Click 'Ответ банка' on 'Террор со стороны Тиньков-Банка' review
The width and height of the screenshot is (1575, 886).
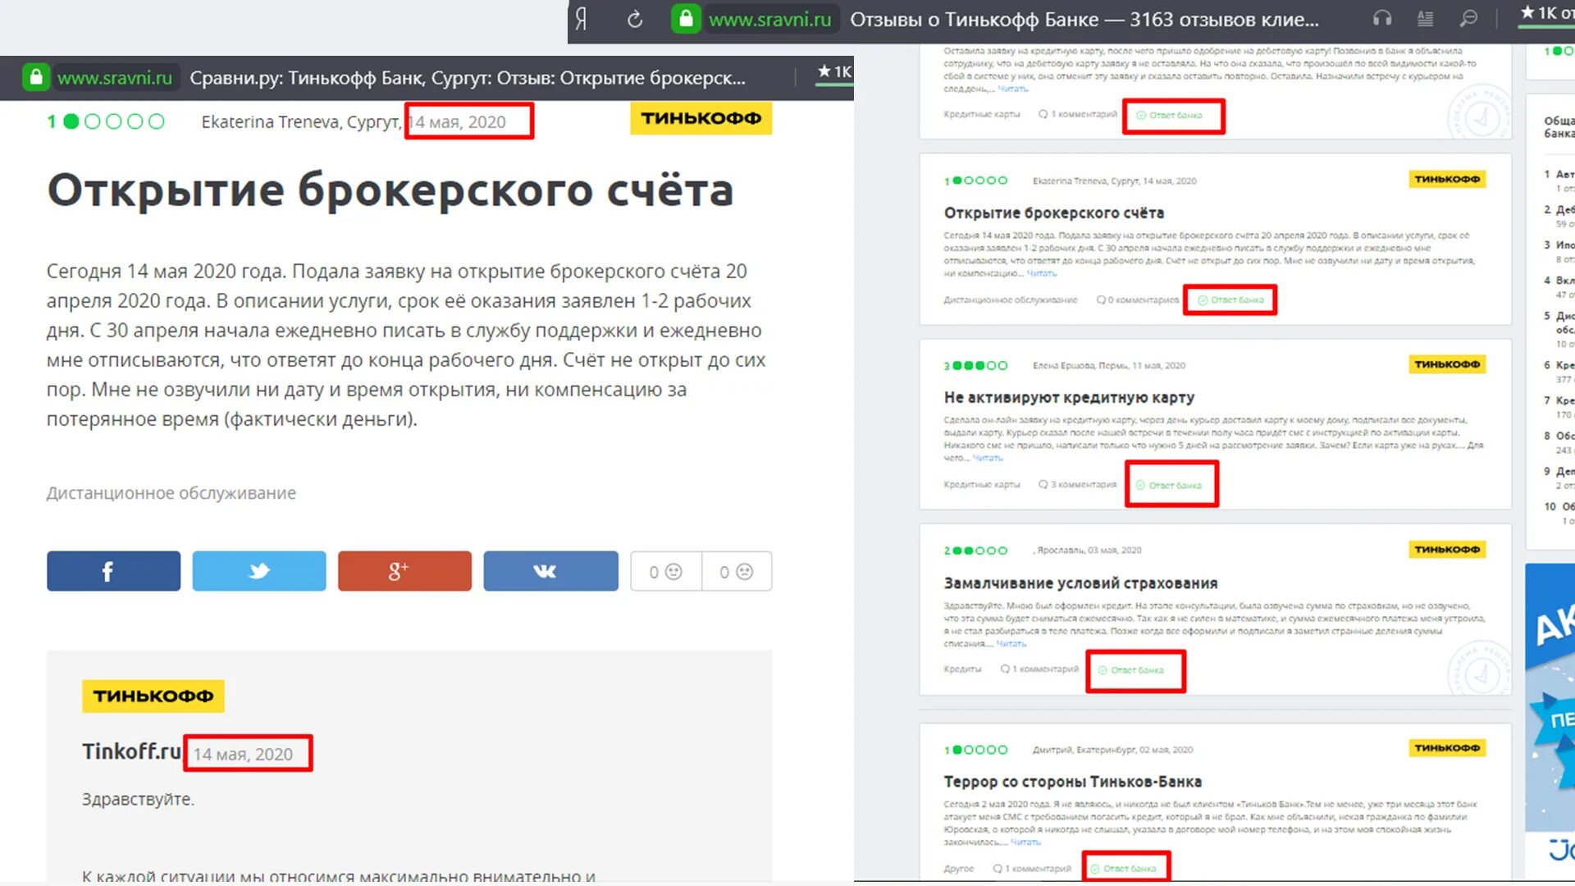coord(1123,868)
